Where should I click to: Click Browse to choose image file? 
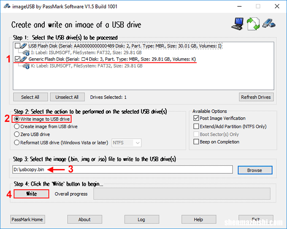(x=255, y=170)
